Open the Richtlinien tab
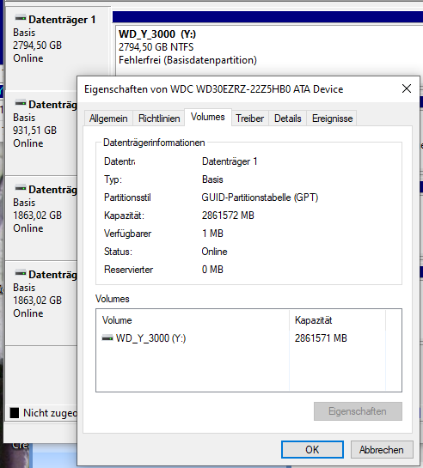The height and width of the screenshot is (468, 423). point(159,119)
